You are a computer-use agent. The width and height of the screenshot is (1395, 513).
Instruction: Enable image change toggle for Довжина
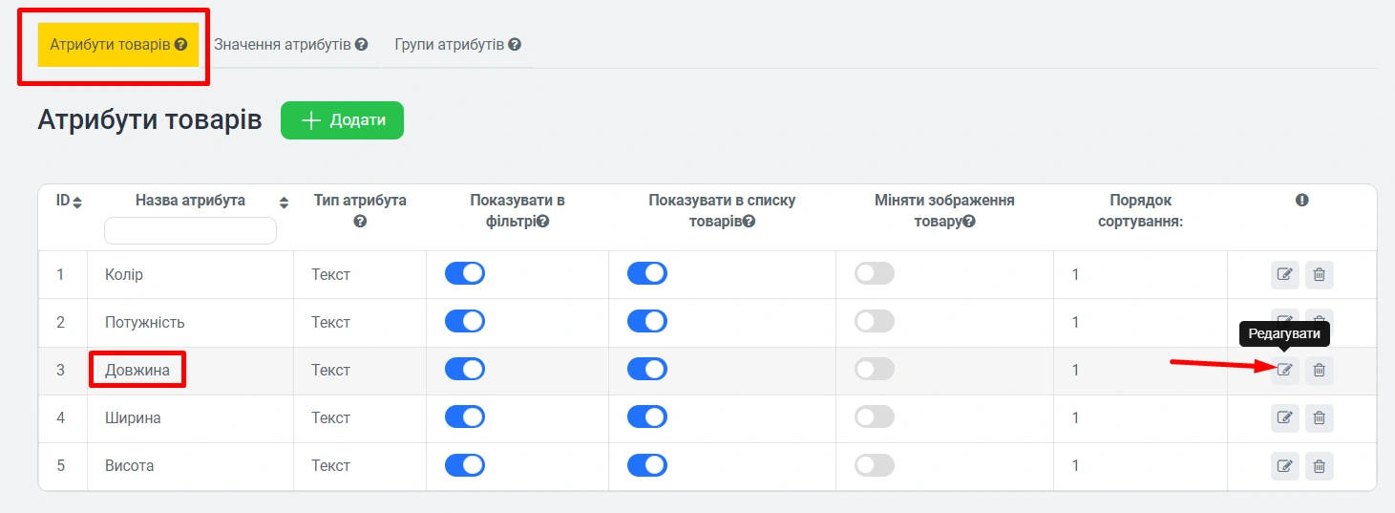pos(874,370)
